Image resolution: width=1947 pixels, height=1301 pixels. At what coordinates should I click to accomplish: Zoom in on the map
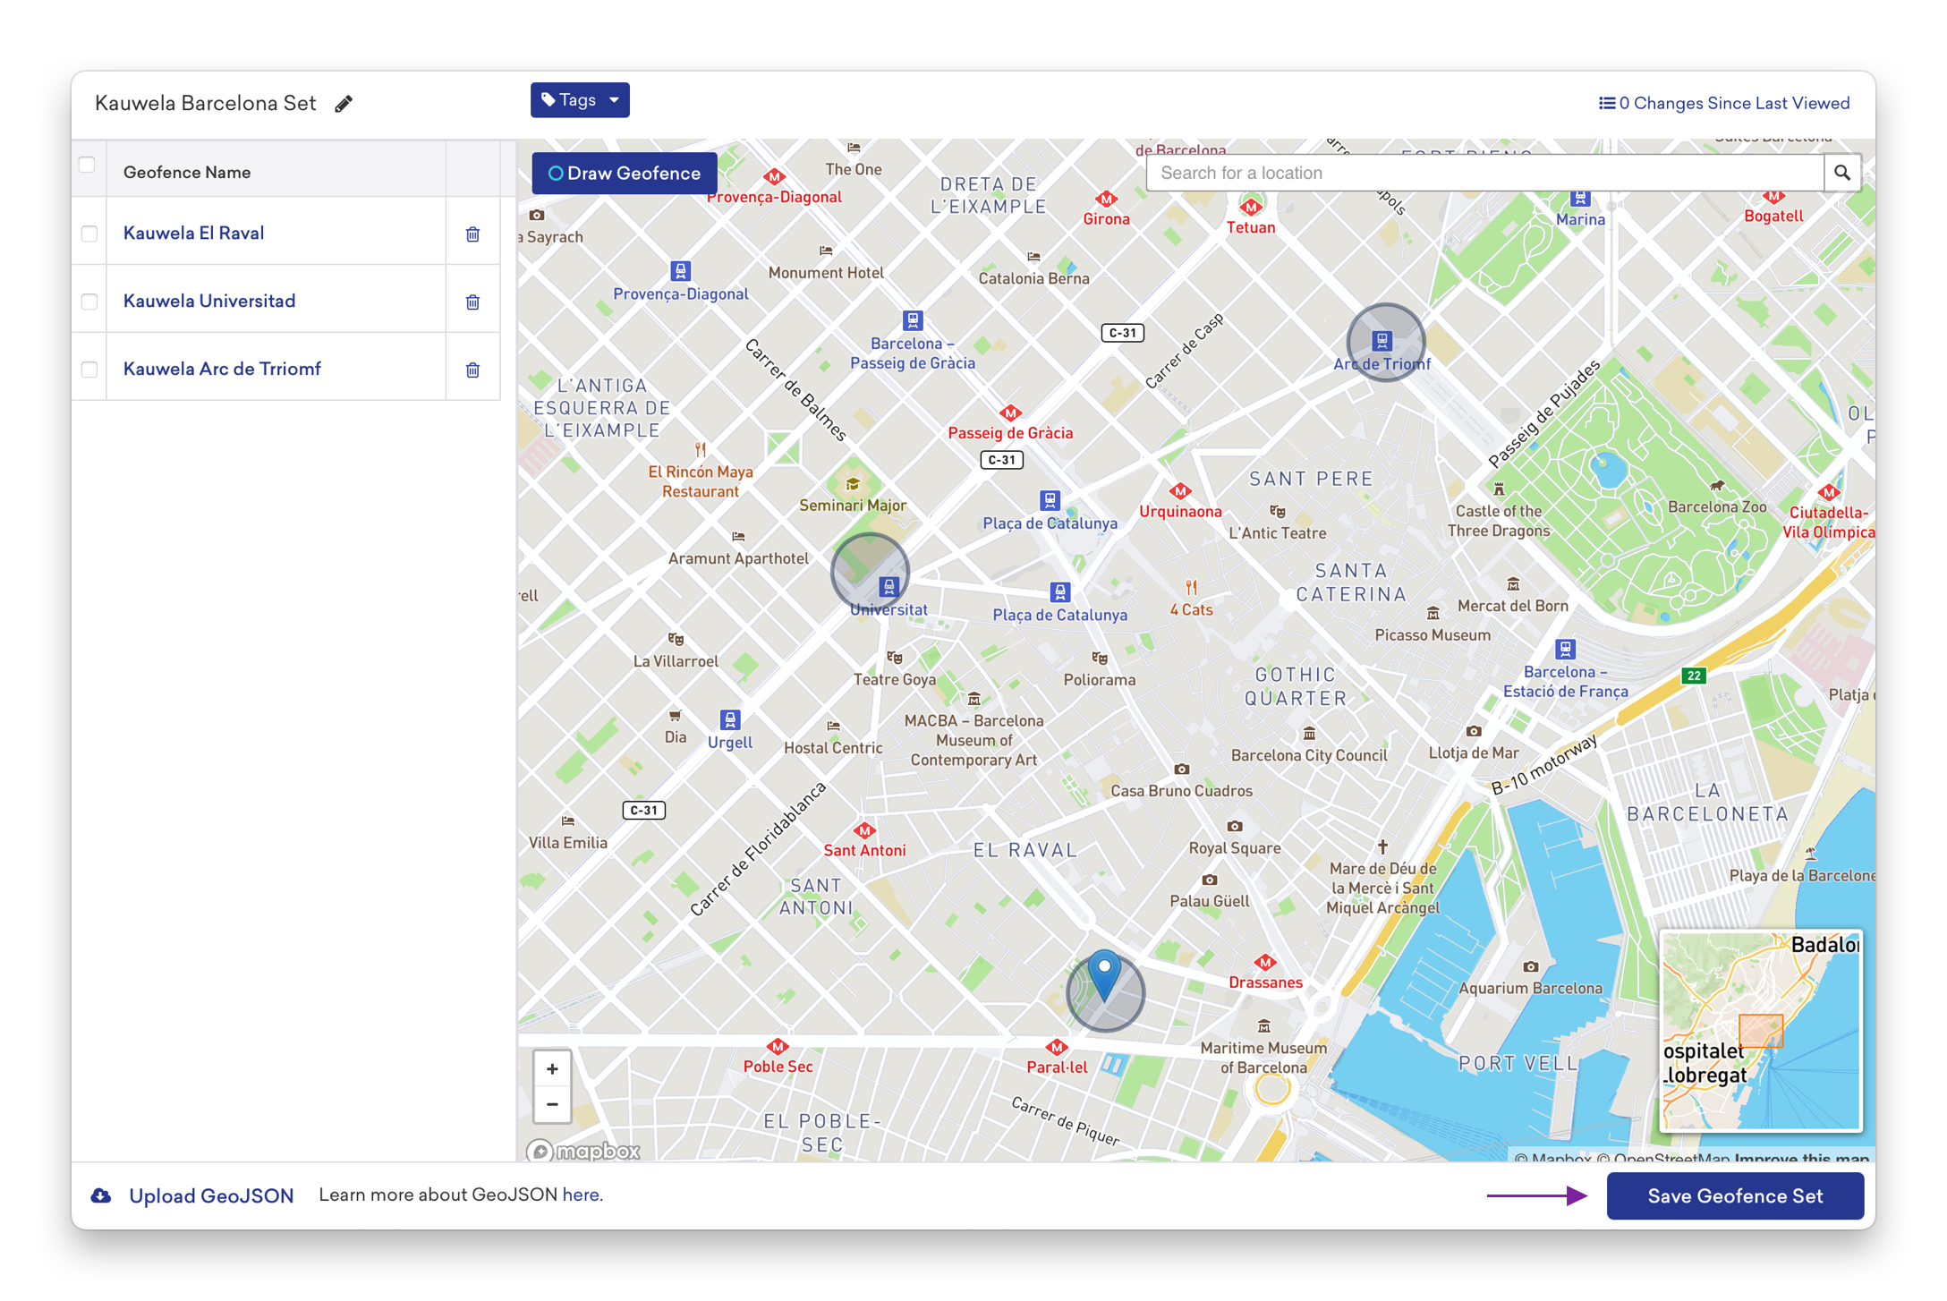pyautogui.click(x=552, y=1069)
